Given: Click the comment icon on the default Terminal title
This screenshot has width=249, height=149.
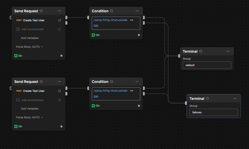Looking at the screenshot, I should [201, 51].
